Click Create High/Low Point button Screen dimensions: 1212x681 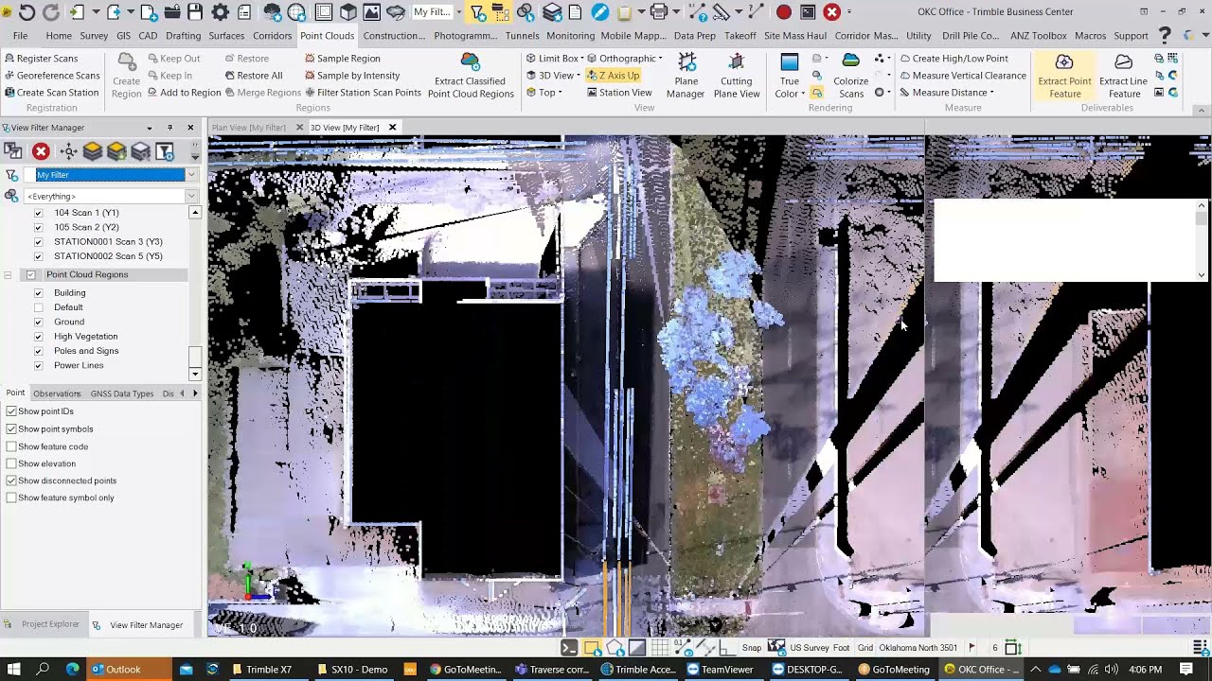point(954,59)
